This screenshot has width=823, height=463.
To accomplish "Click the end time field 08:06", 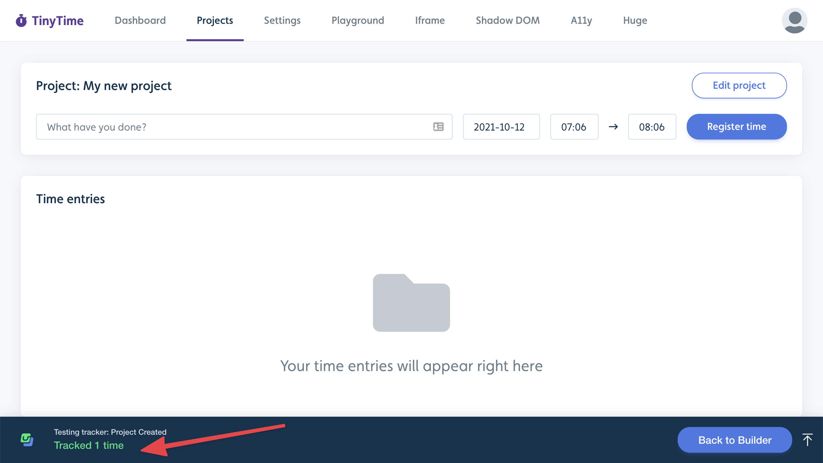I will coord(652,127).
